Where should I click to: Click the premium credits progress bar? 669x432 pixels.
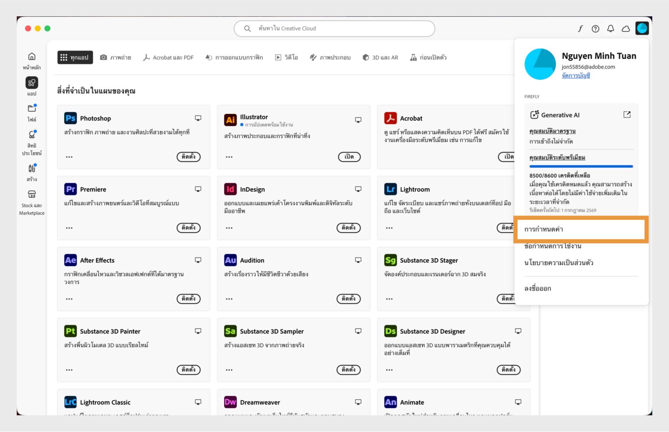click(x=581, y=166)
